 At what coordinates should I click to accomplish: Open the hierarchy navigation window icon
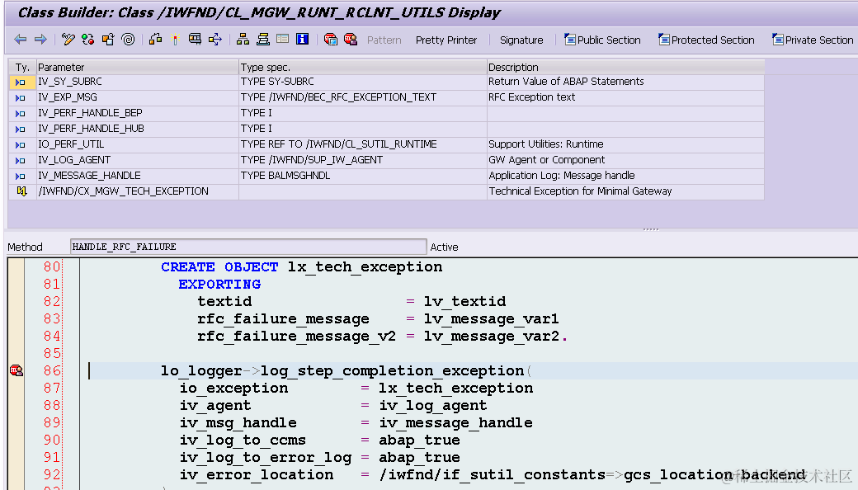(243, 40)
